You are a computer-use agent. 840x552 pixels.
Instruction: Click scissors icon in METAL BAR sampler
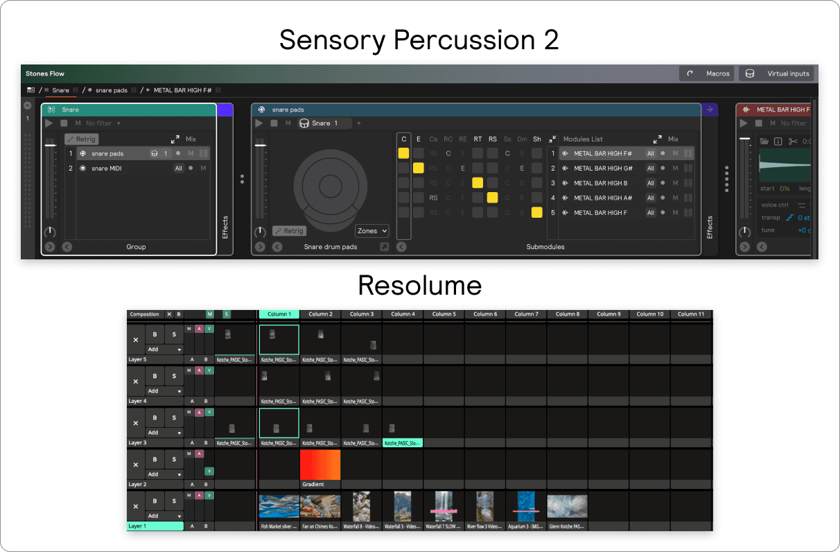pos(793,141)
